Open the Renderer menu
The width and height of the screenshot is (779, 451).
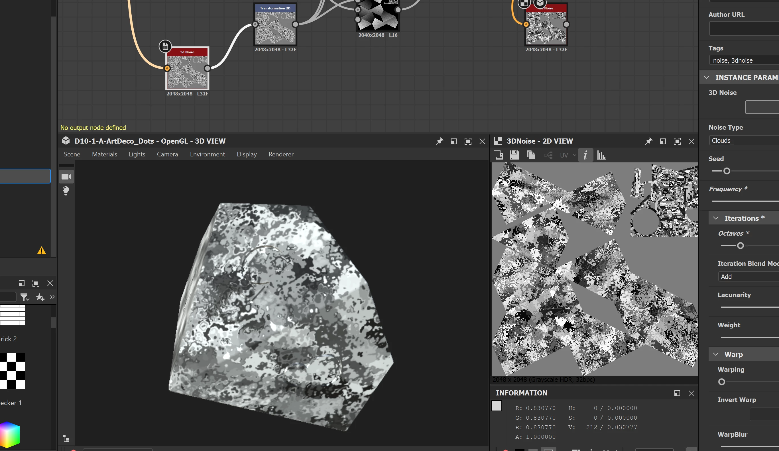(281, 154)
